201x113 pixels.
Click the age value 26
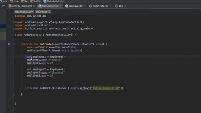52,76
